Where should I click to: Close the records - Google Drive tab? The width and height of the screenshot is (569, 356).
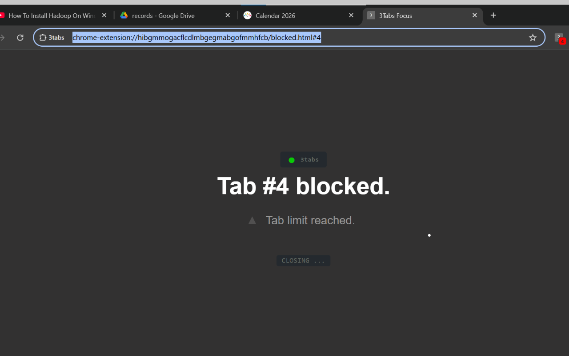click(228, 15)
